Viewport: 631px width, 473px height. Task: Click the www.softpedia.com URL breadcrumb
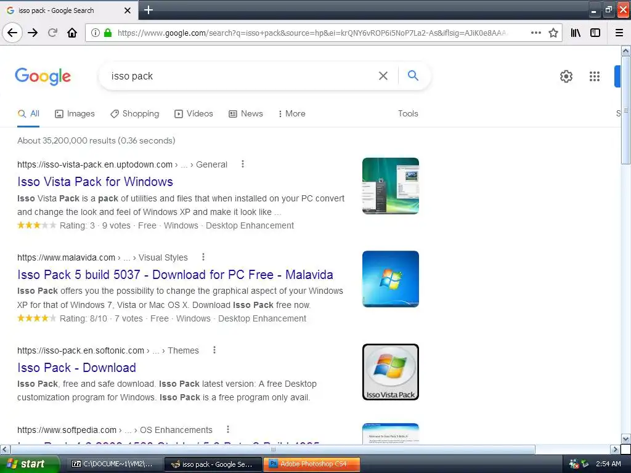(x=67, y=430)
